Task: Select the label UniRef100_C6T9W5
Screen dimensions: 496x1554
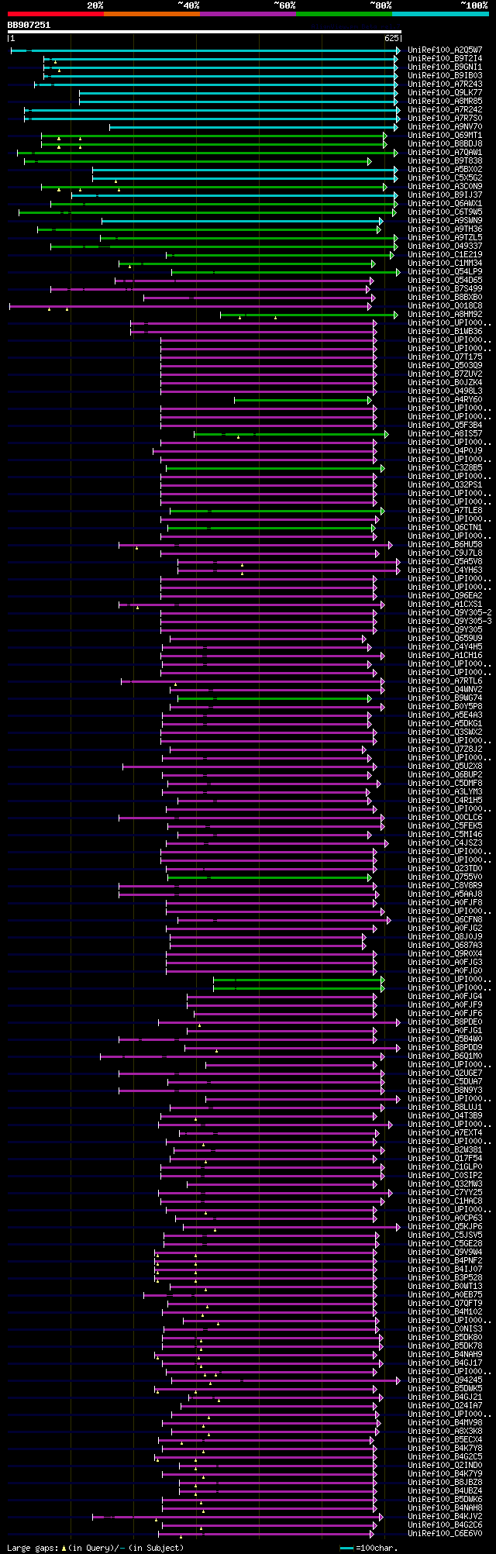Action: point(445,212)
